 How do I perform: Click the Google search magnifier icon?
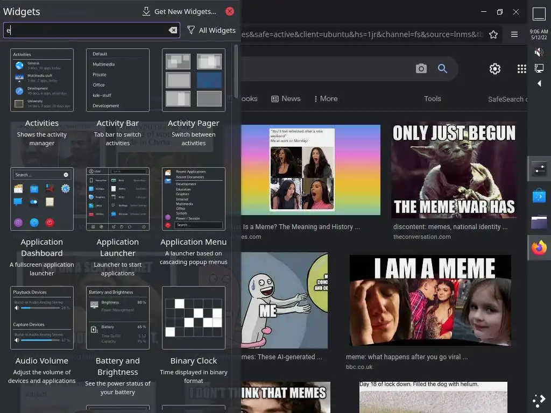442,68
